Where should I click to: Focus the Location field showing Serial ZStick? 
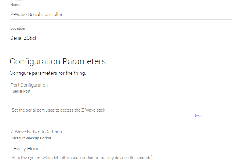click(107, 38)
